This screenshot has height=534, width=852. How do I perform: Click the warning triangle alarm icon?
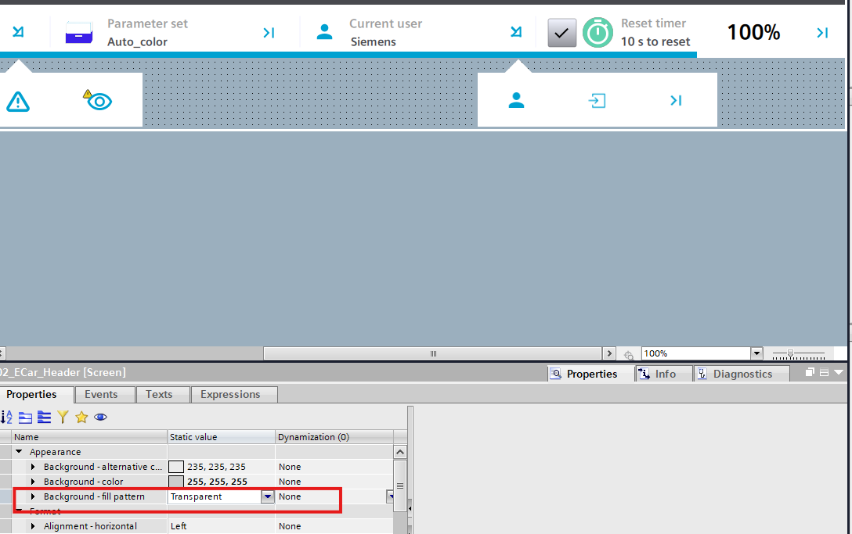tap(18, 102)
